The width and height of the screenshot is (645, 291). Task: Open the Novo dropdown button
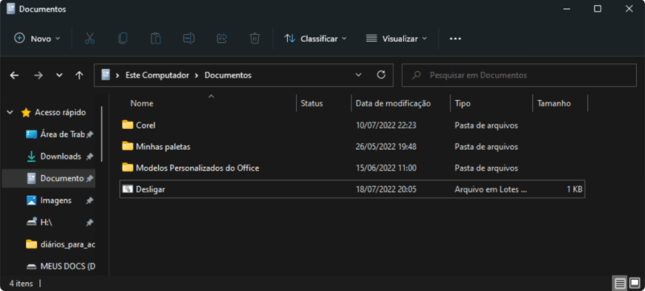click(x=37, y=39)
